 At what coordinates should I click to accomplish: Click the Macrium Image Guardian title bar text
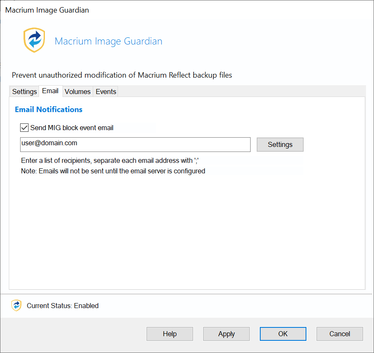(47, 10)
